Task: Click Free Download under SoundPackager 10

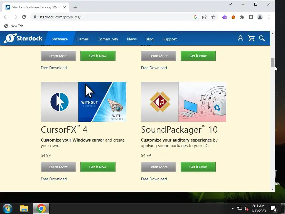Action: tap(154, 179)
